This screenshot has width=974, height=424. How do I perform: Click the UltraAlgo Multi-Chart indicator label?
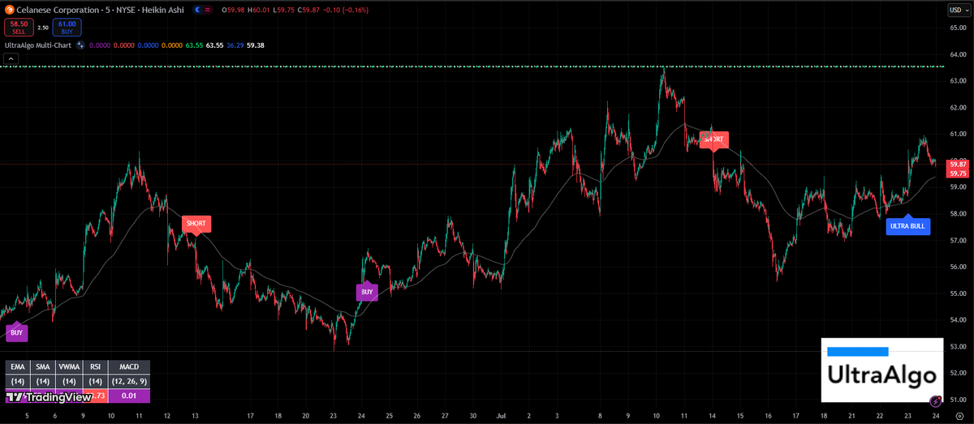click(x=39, y=45)
